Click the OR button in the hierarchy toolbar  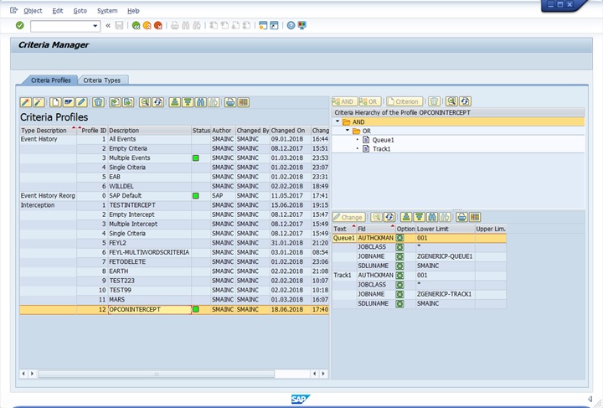(370, 101)
